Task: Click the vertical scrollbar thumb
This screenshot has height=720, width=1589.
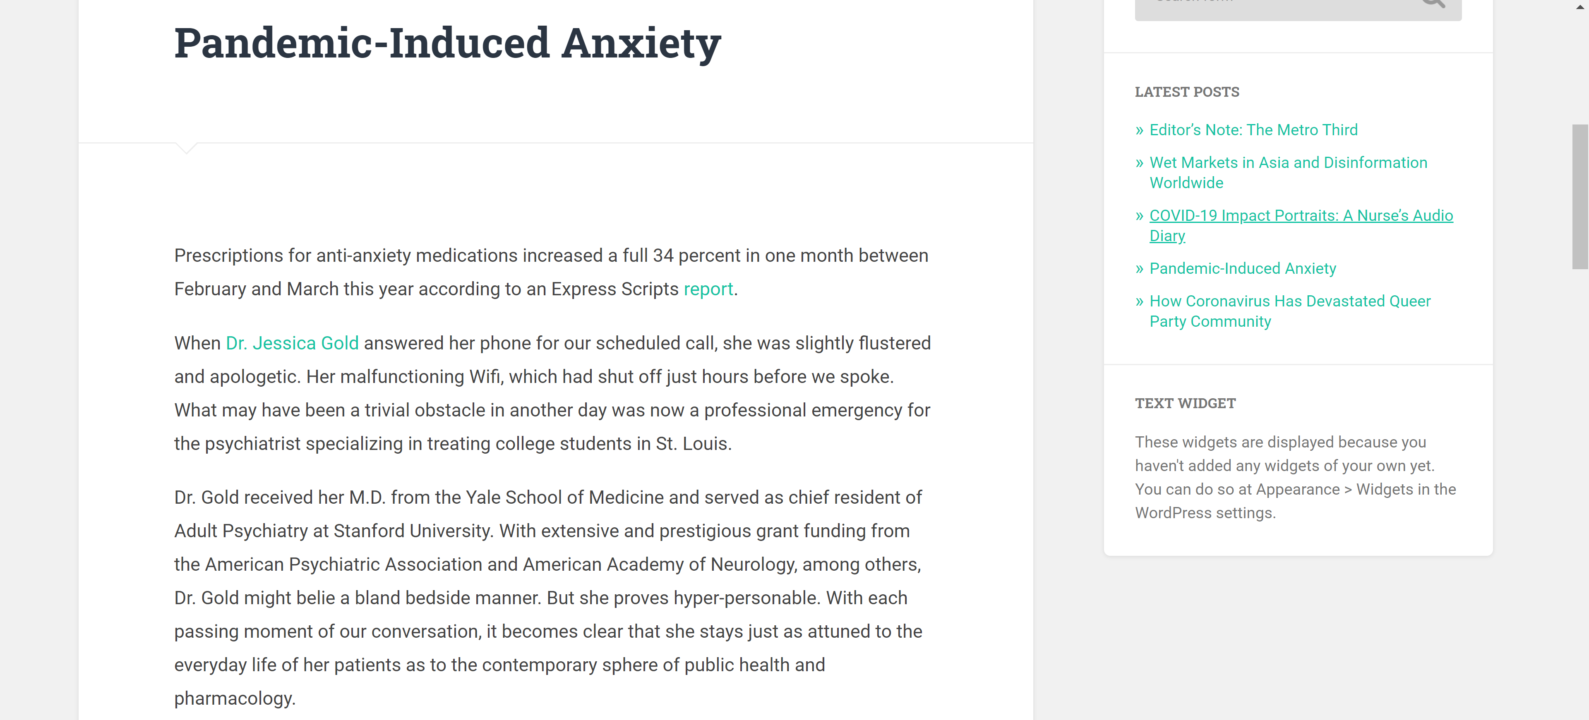Action: (1580, 196)
